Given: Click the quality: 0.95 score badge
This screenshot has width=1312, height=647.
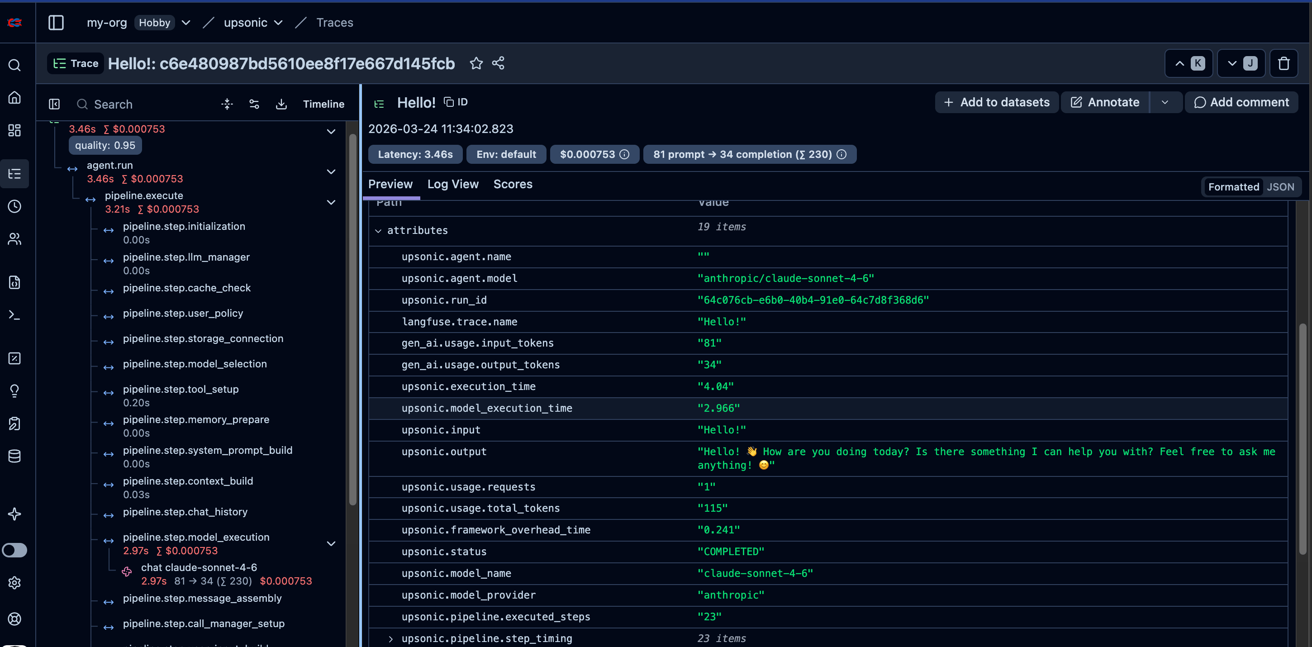Looking at the screenshot, I should tap(105, 145).
